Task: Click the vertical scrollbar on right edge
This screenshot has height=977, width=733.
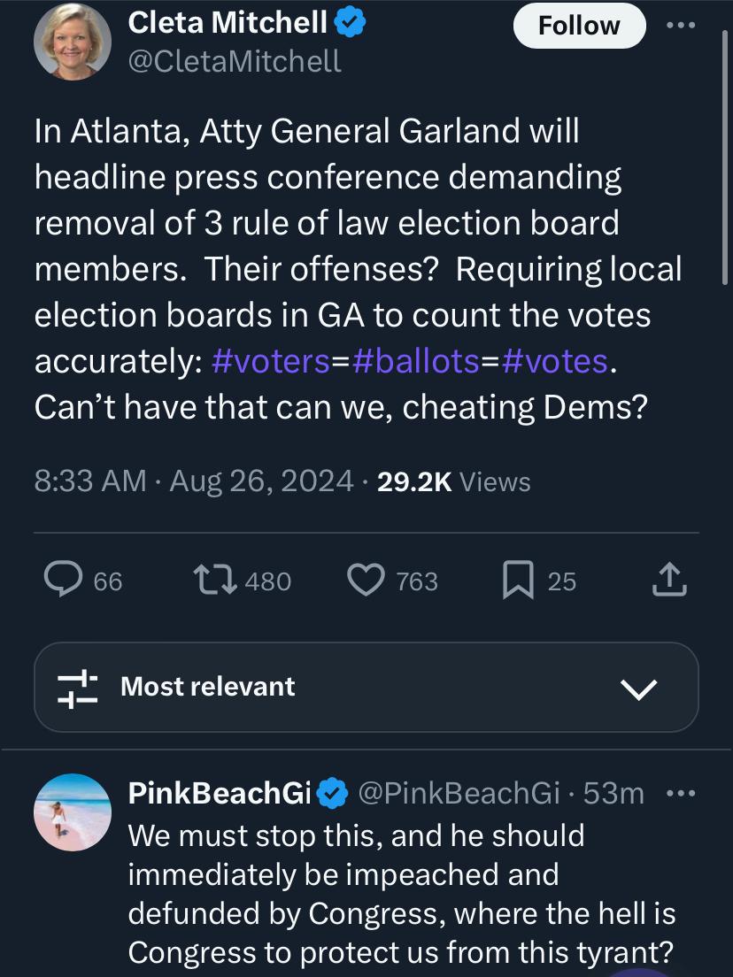Action: (x=724, y=156)
